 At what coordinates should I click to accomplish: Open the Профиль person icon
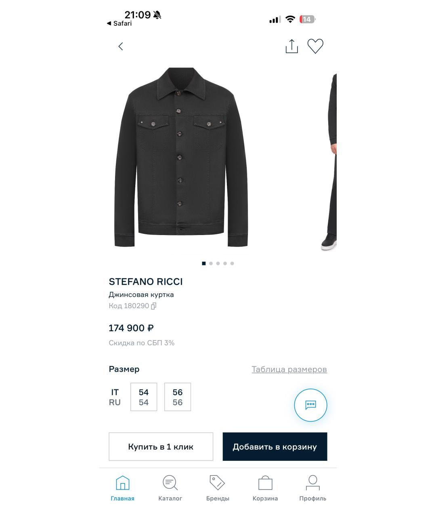313,488
